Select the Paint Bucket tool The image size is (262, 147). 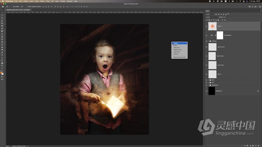pos(2,44)
